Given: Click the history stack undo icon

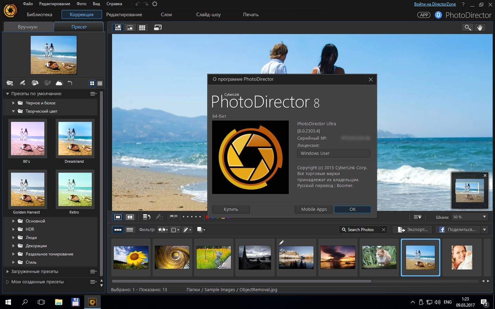Looking at the screenshot, I should pyautogui.click(x=147, y=217).
